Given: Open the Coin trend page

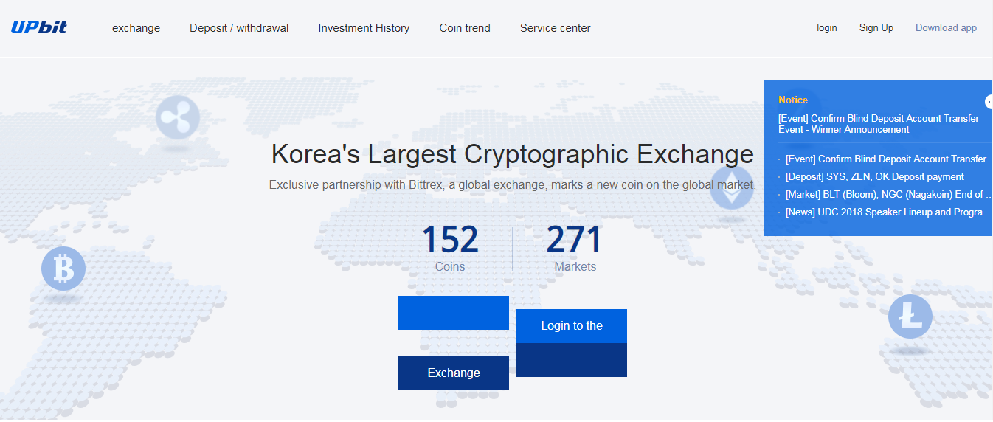Looking at the screenshot, I should (x=465, y=28).
